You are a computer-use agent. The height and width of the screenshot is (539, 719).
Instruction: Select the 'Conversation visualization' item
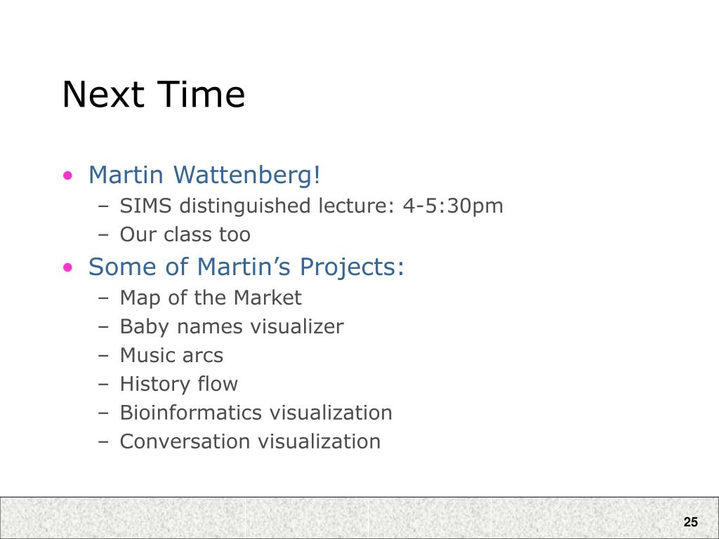tap(250, 442)
